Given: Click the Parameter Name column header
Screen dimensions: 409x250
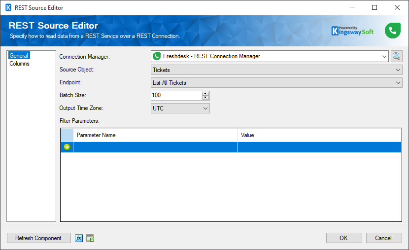Looking at the screenshot, I should [x=155, y=135].
